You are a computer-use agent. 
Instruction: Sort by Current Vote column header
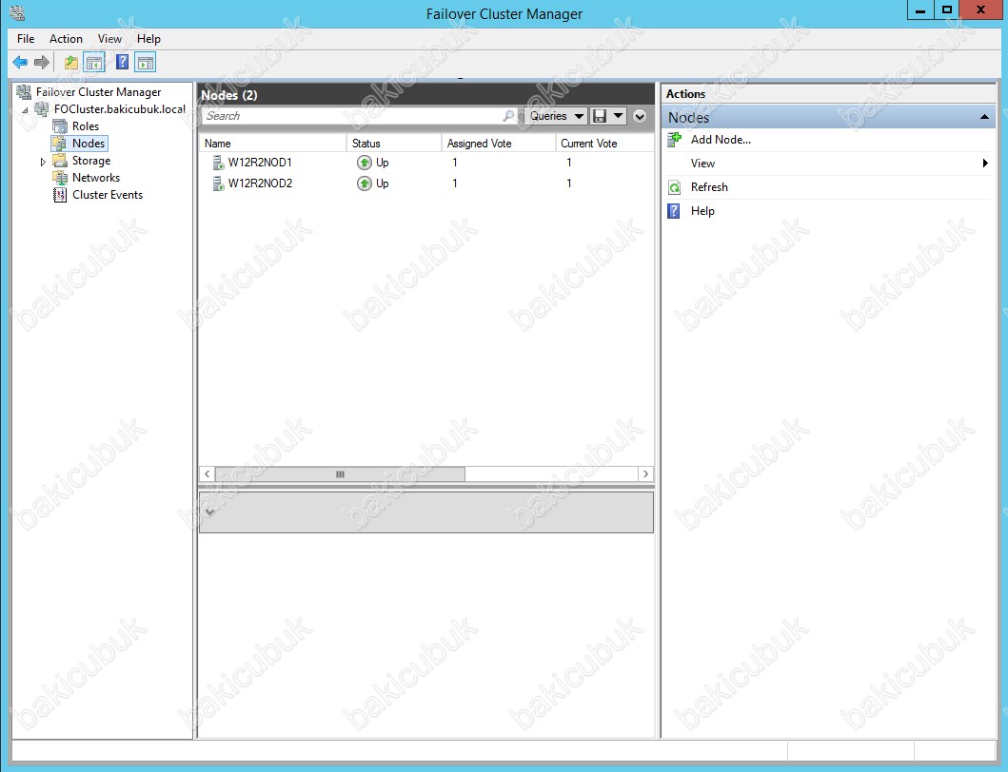tap(605, 144)
